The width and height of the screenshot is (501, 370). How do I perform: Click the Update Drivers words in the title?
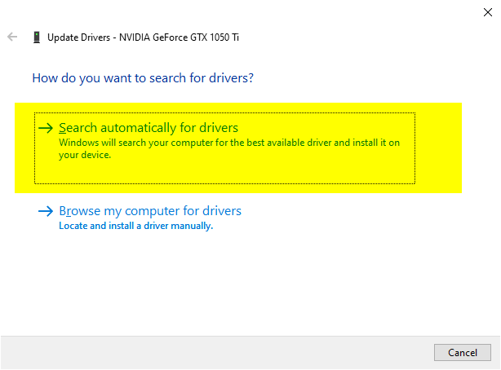(78, 37)
